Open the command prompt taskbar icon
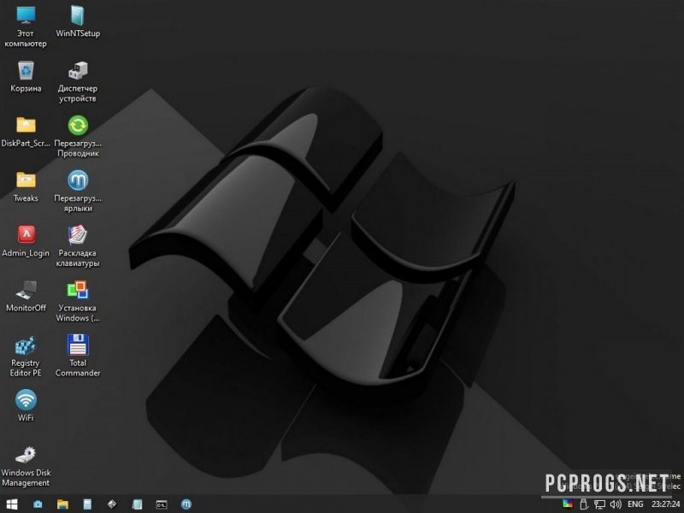The width and height of the screenshot is (684, 513). [x=162, y=504]
